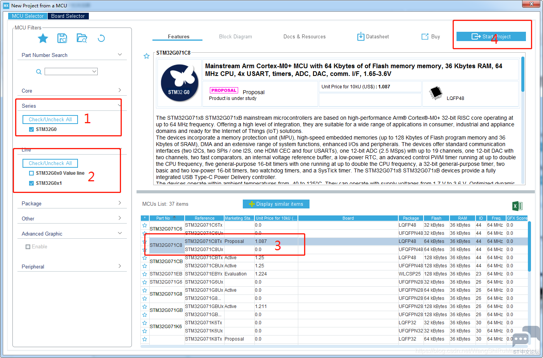
Task: Sort by the RAM column header
Action: pyautogui.click(x=462, y=218)
